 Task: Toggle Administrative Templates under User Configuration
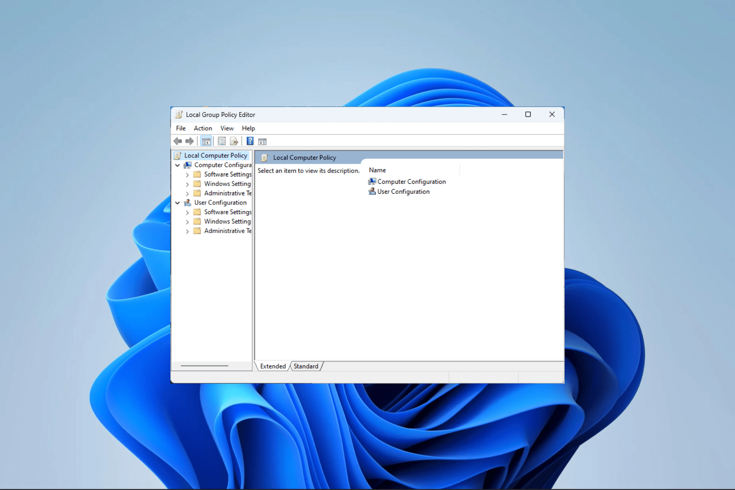point(187,230)
